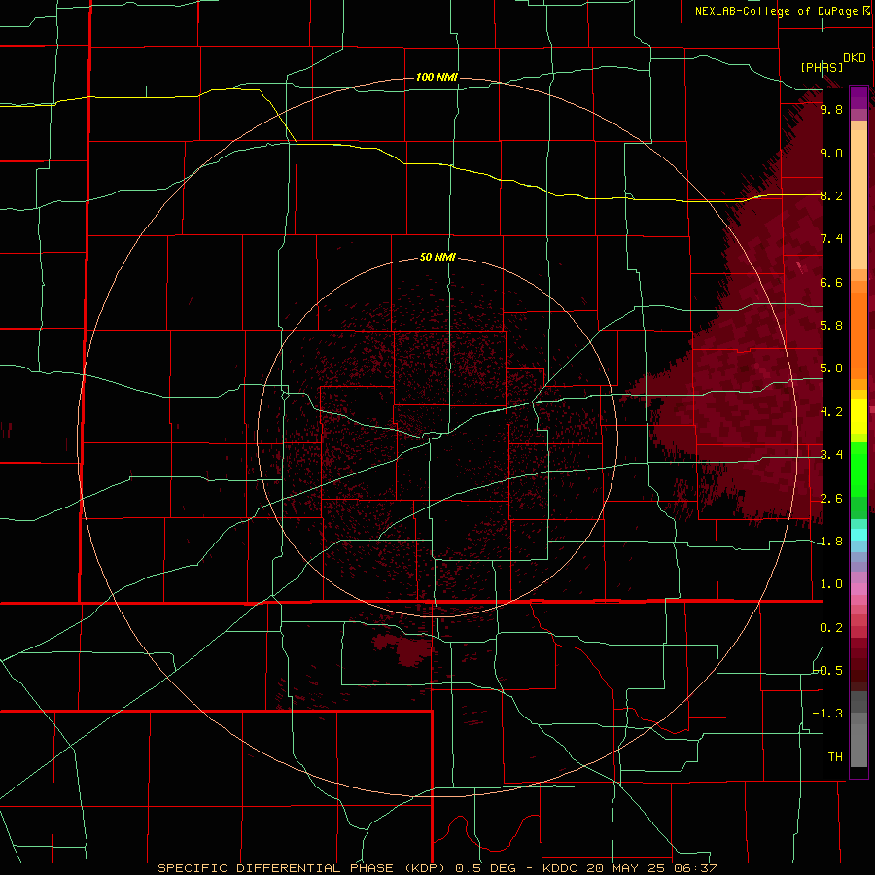Click the 4.2 scale value
Screen dimensions: 875x875
(x=831, y=412)
